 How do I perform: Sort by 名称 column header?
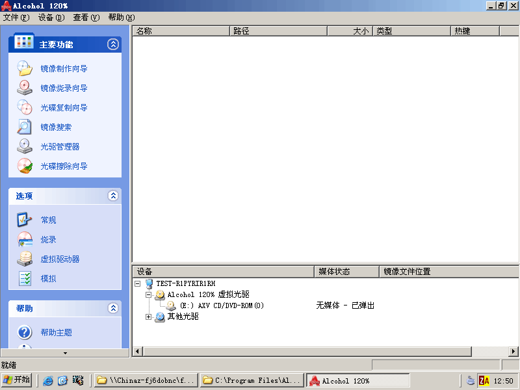(181, 31)
